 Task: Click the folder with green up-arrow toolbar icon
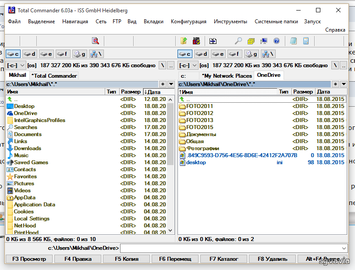tap(184, 41)
